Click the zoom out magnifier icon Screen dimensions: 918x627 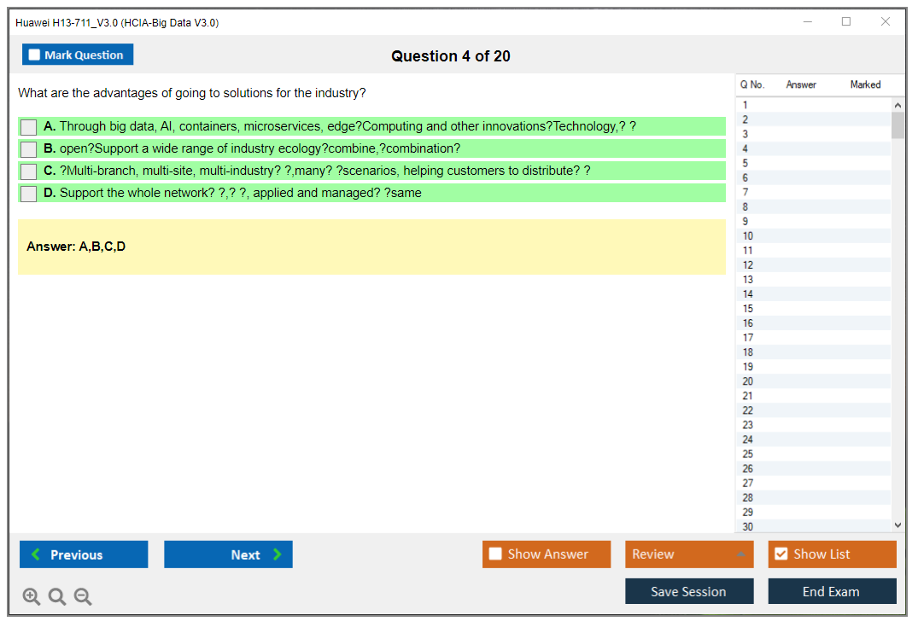click(x=83, y=597)
